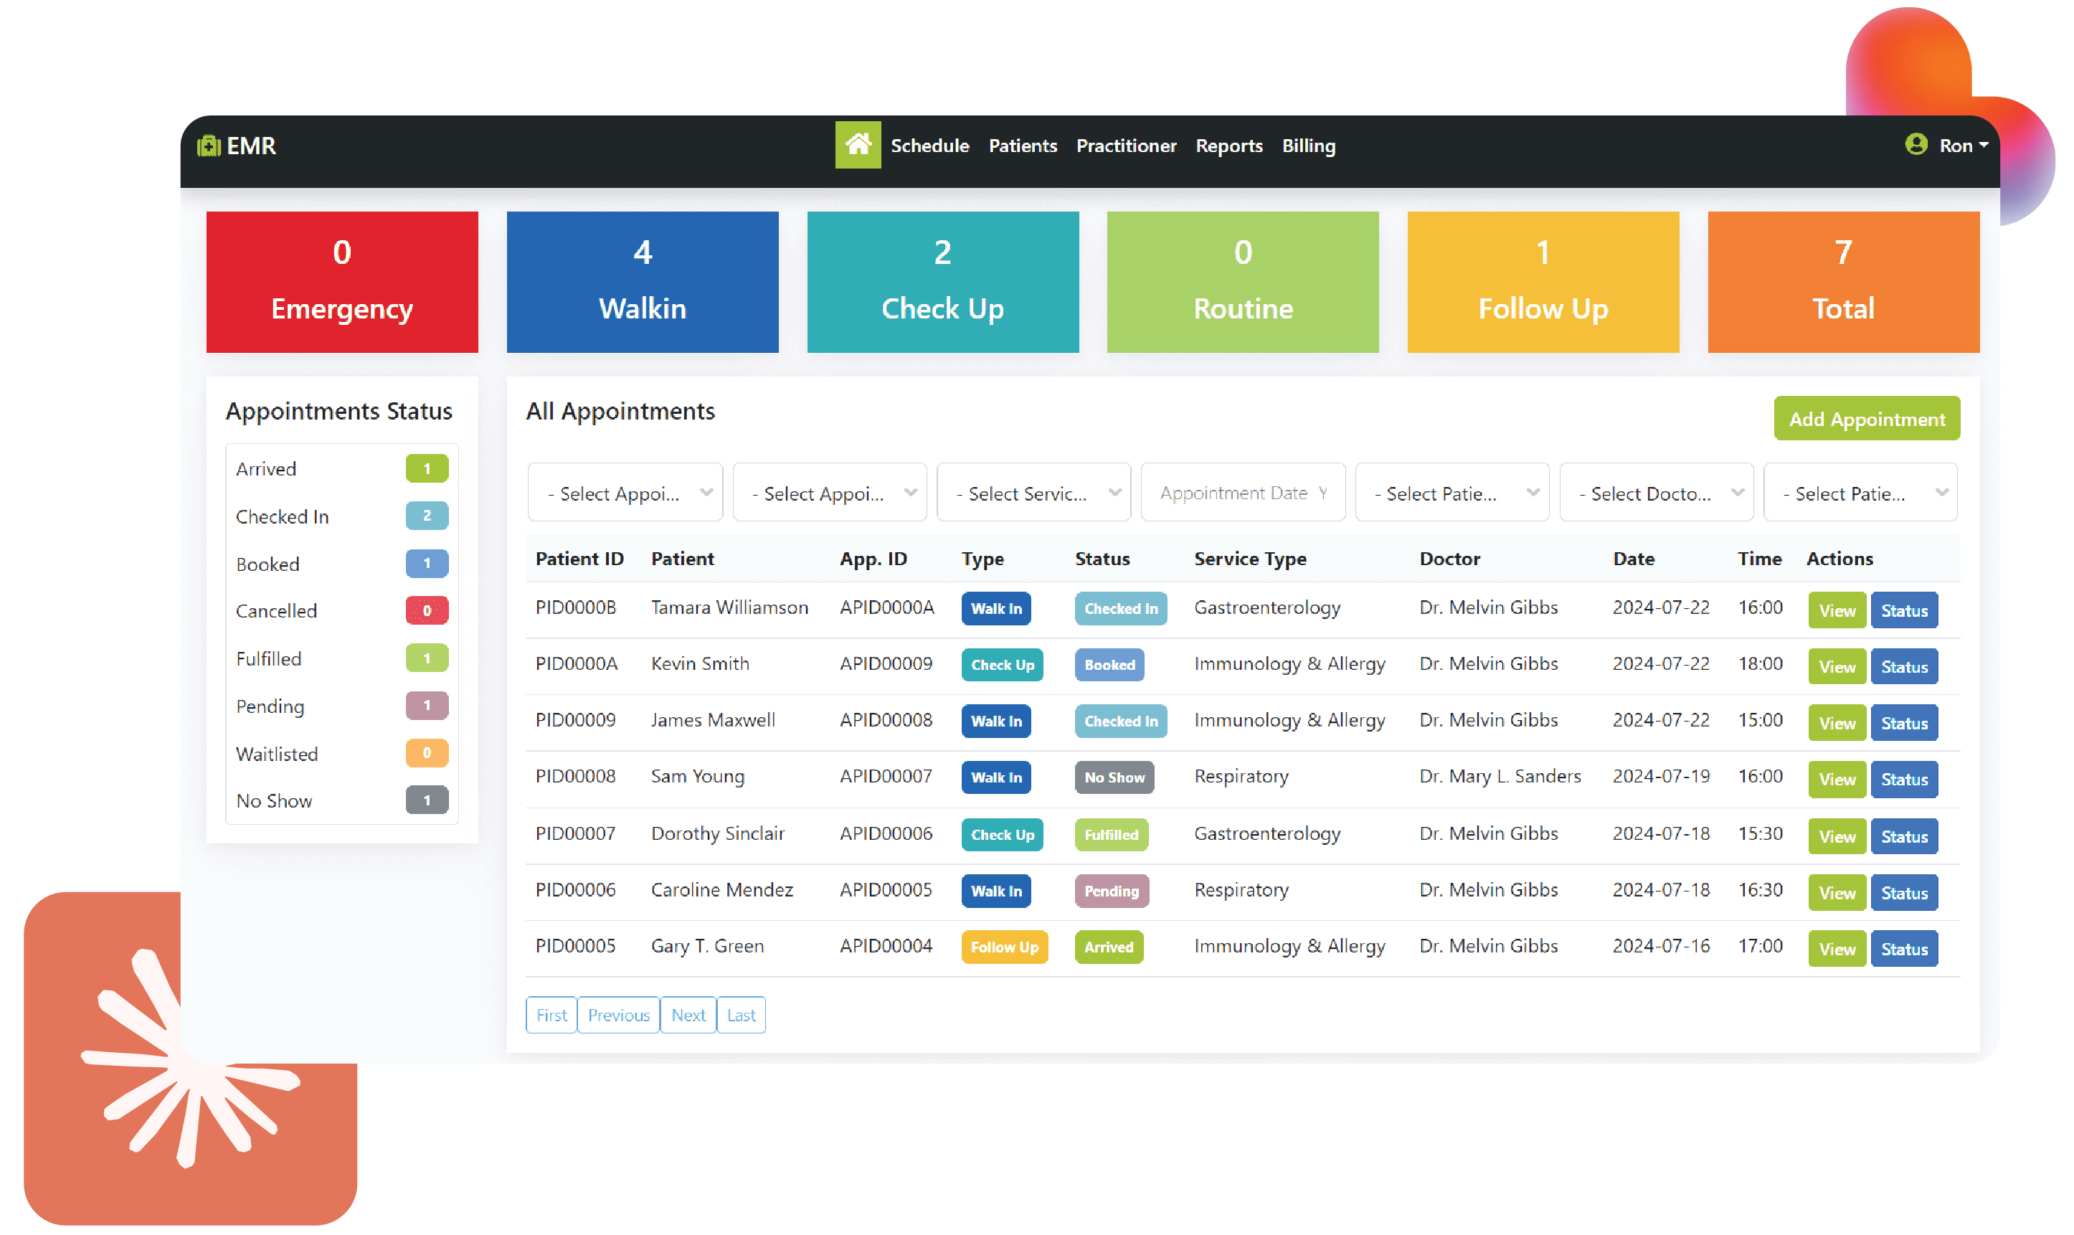This screenshot has height=1235, width=2074.
Task: Go to the First page
Action: click(x=551, y=1016)
